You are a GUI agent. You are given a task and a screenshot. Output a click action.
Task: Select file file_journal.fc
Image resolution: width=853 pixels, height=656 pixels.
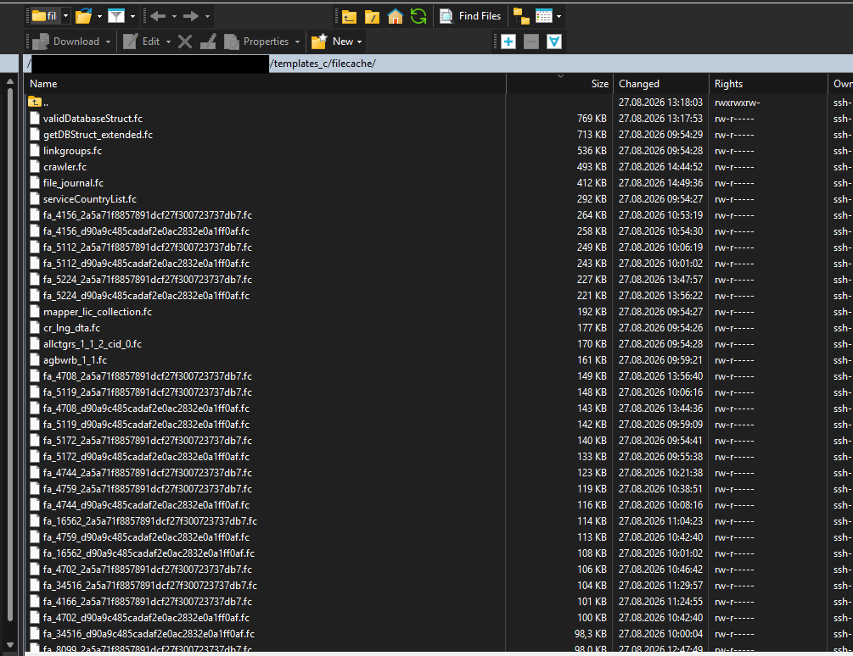(x=73, y=183)
